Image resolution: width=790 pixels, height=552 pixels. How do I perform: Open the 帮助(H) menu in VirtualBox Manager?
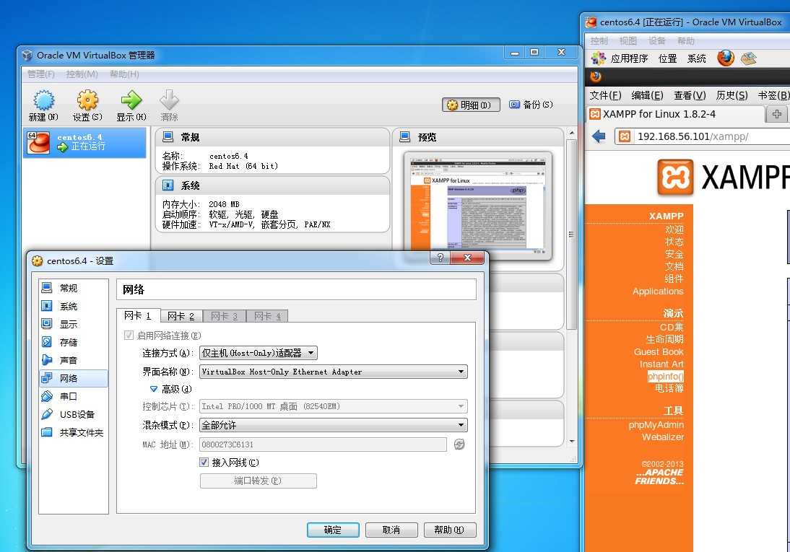124,74
